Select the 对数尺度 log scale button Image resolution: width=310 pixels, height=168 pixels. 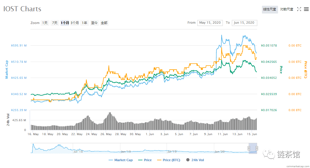tap(287, 9)
